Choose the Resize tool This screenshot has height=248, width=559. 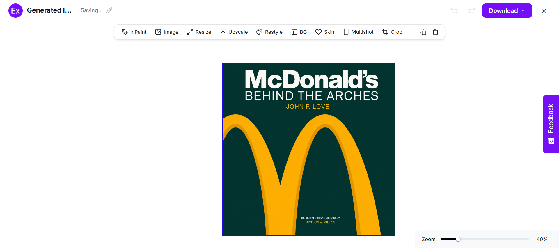[x=199, y=32]
